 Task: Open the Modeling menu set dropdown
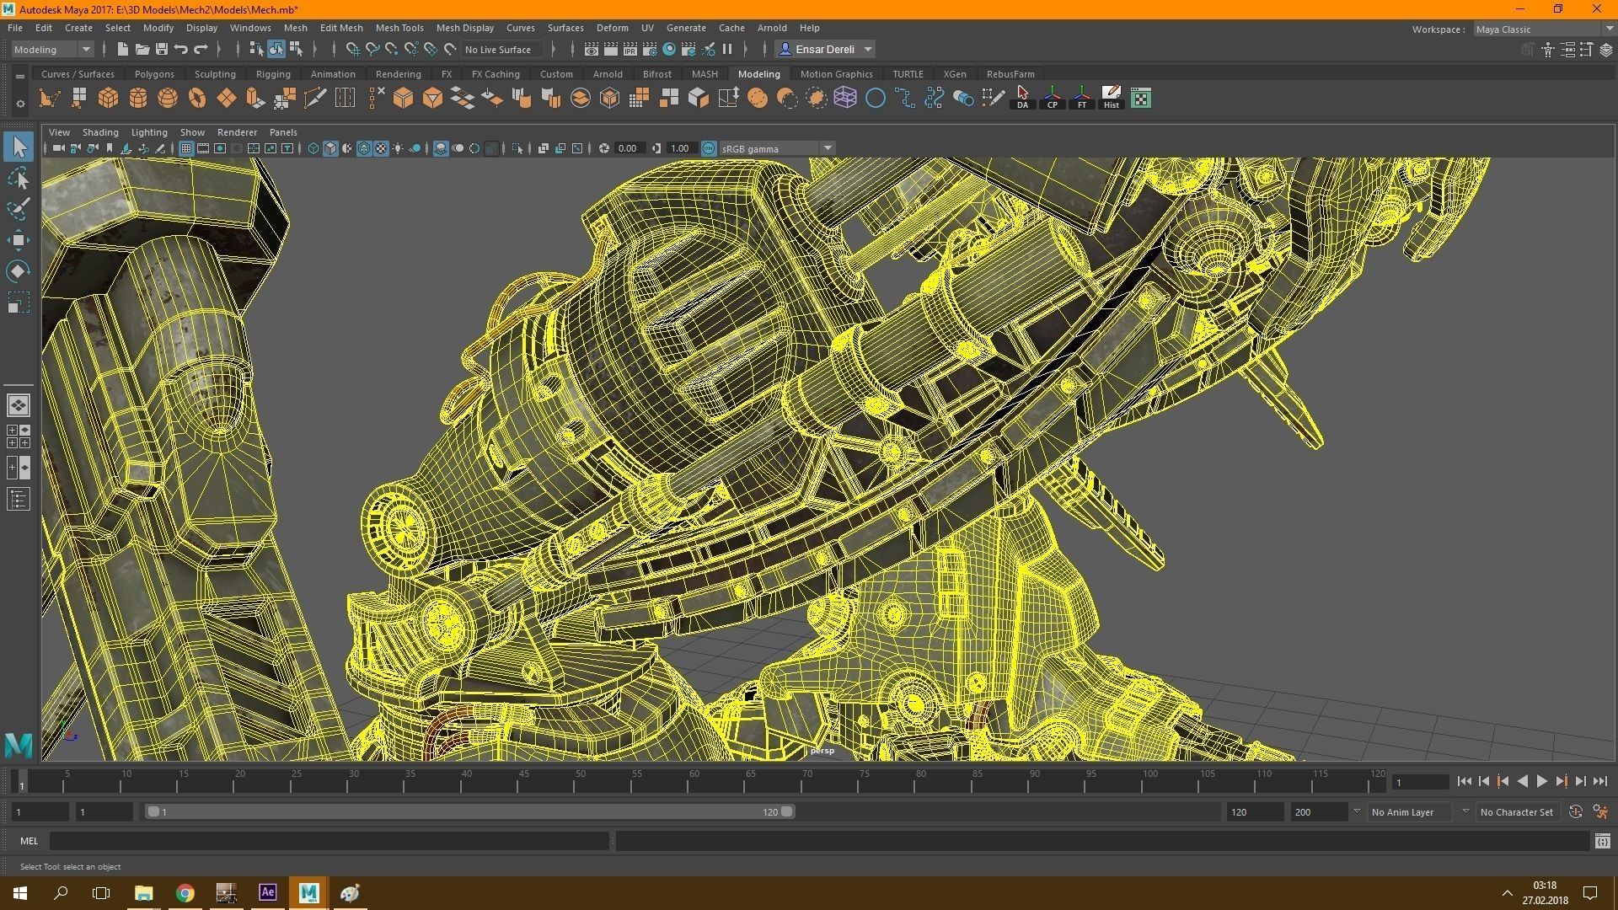51,50
